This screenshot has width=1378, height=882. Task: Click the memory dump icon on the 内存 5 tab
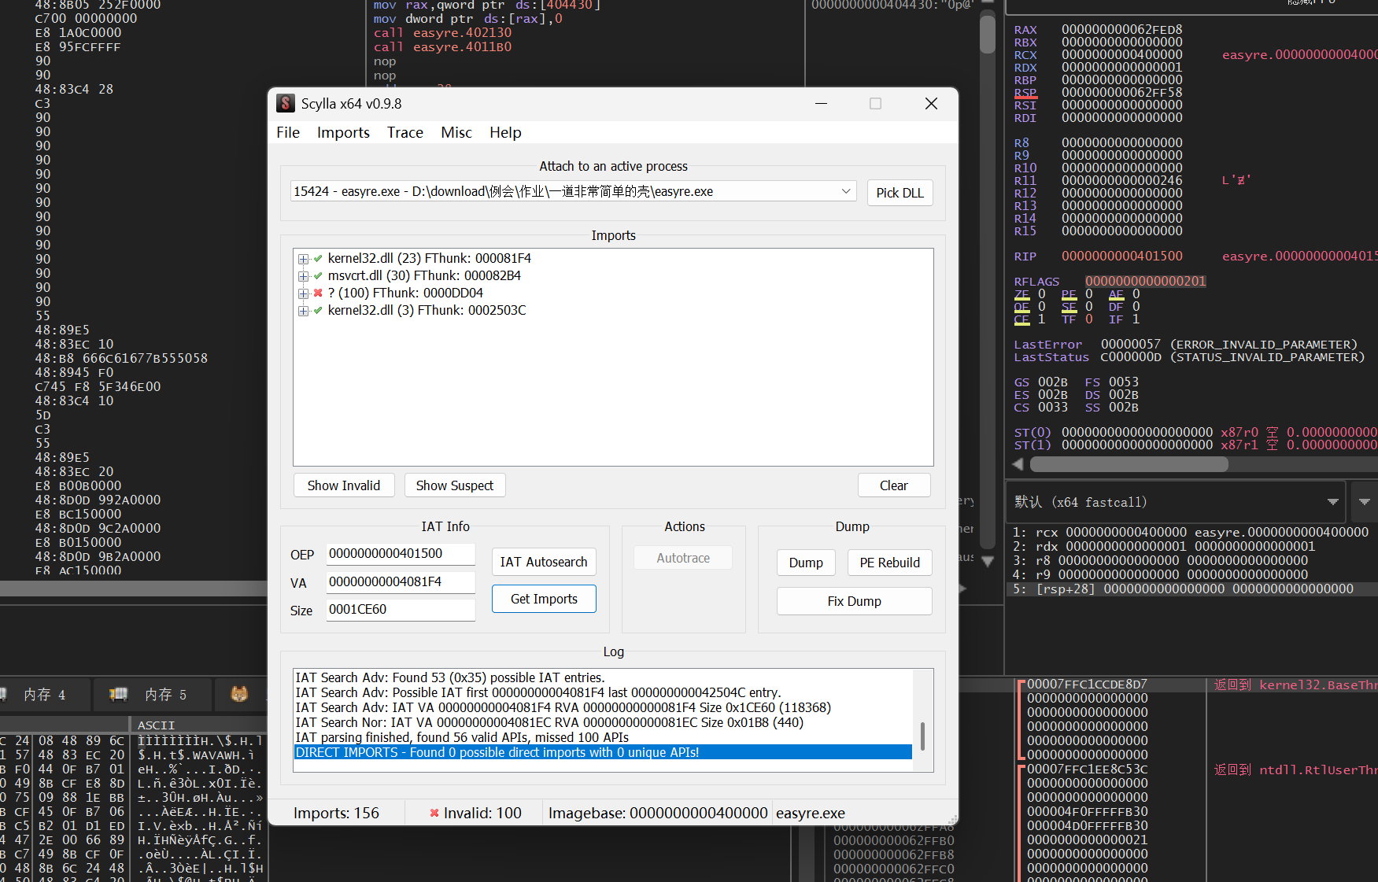click(119, 694)
